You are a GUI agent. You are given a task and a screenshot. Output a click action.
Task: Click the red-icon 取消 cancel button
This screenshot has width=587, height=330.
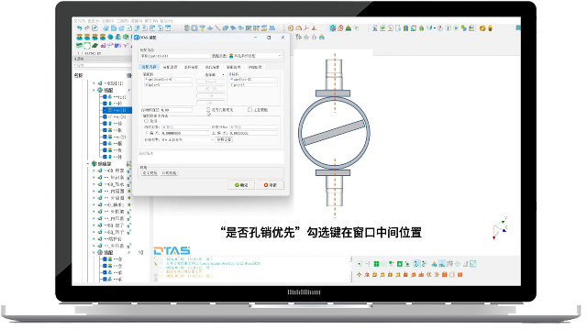(x=270, y=185)
